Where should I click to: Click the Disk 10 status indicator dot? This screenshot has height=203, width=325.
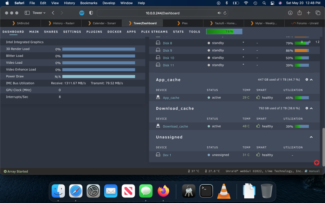pyautogui.click(x=209, y=58)
